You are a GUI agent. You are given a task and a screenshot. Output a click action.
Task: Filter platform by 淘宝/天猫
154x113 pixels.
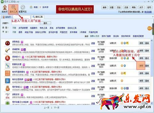(29, 32)
